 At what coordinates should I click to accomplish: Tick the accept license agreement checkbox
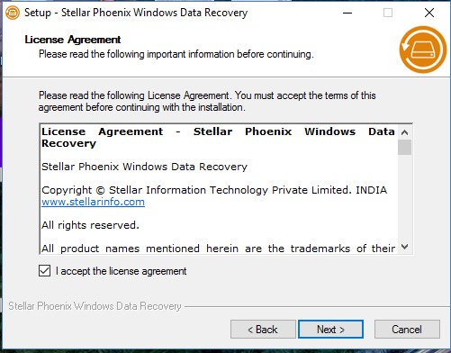(x=45, y=271)
